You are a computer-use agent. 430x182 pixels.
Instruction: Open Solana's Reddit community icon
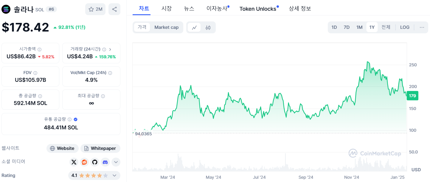click(84, 162)
